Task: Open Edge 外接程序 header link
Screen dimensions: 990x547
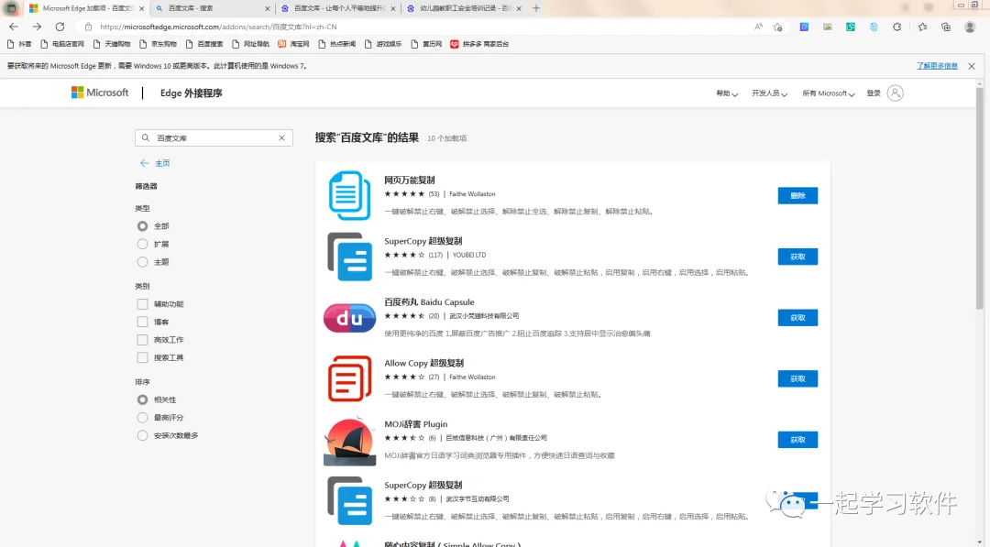Action: point(192,93)
